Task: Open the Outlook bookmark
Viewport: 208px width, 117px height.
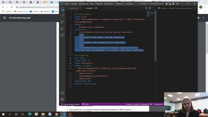Action: pyautogui.click(x=34, y=12)
